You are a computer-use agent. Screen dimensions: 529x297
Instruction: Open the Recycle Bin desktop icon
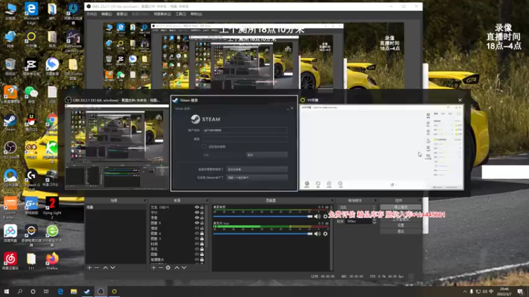point(11,67)
